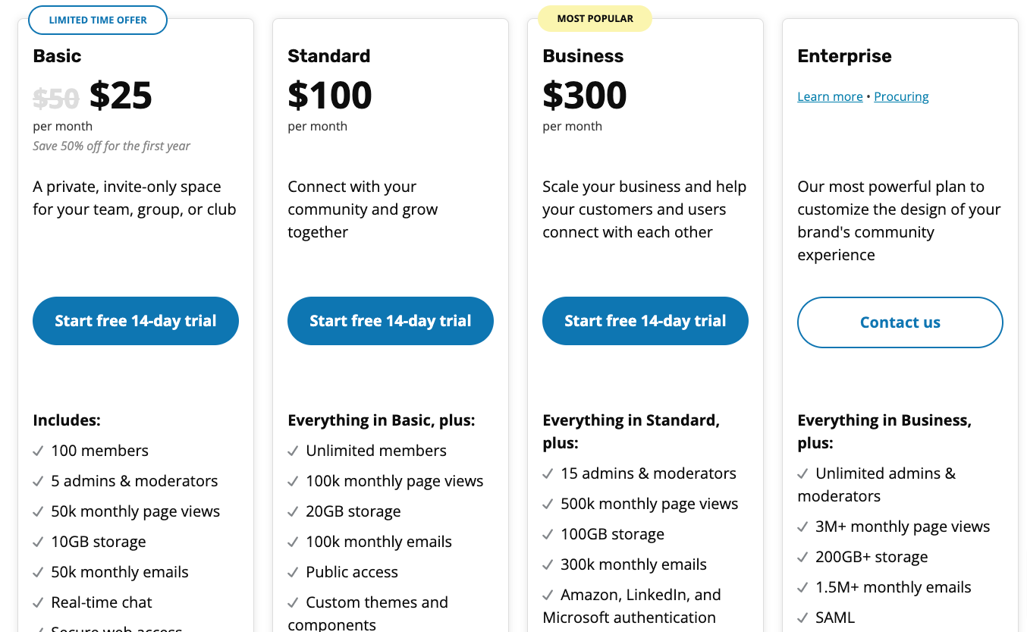
Task: Click the LIMITED TIME OFFER badge
Action: (x=97, y=20)
